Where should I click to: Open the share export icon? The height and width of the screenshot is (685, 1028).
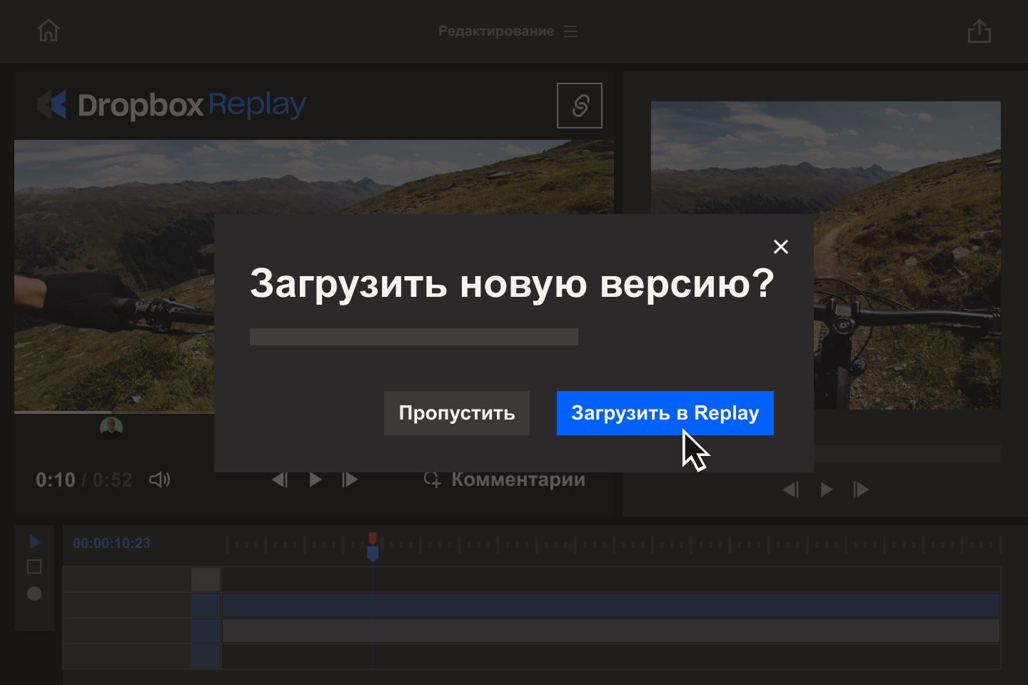(x=979, y=31)
